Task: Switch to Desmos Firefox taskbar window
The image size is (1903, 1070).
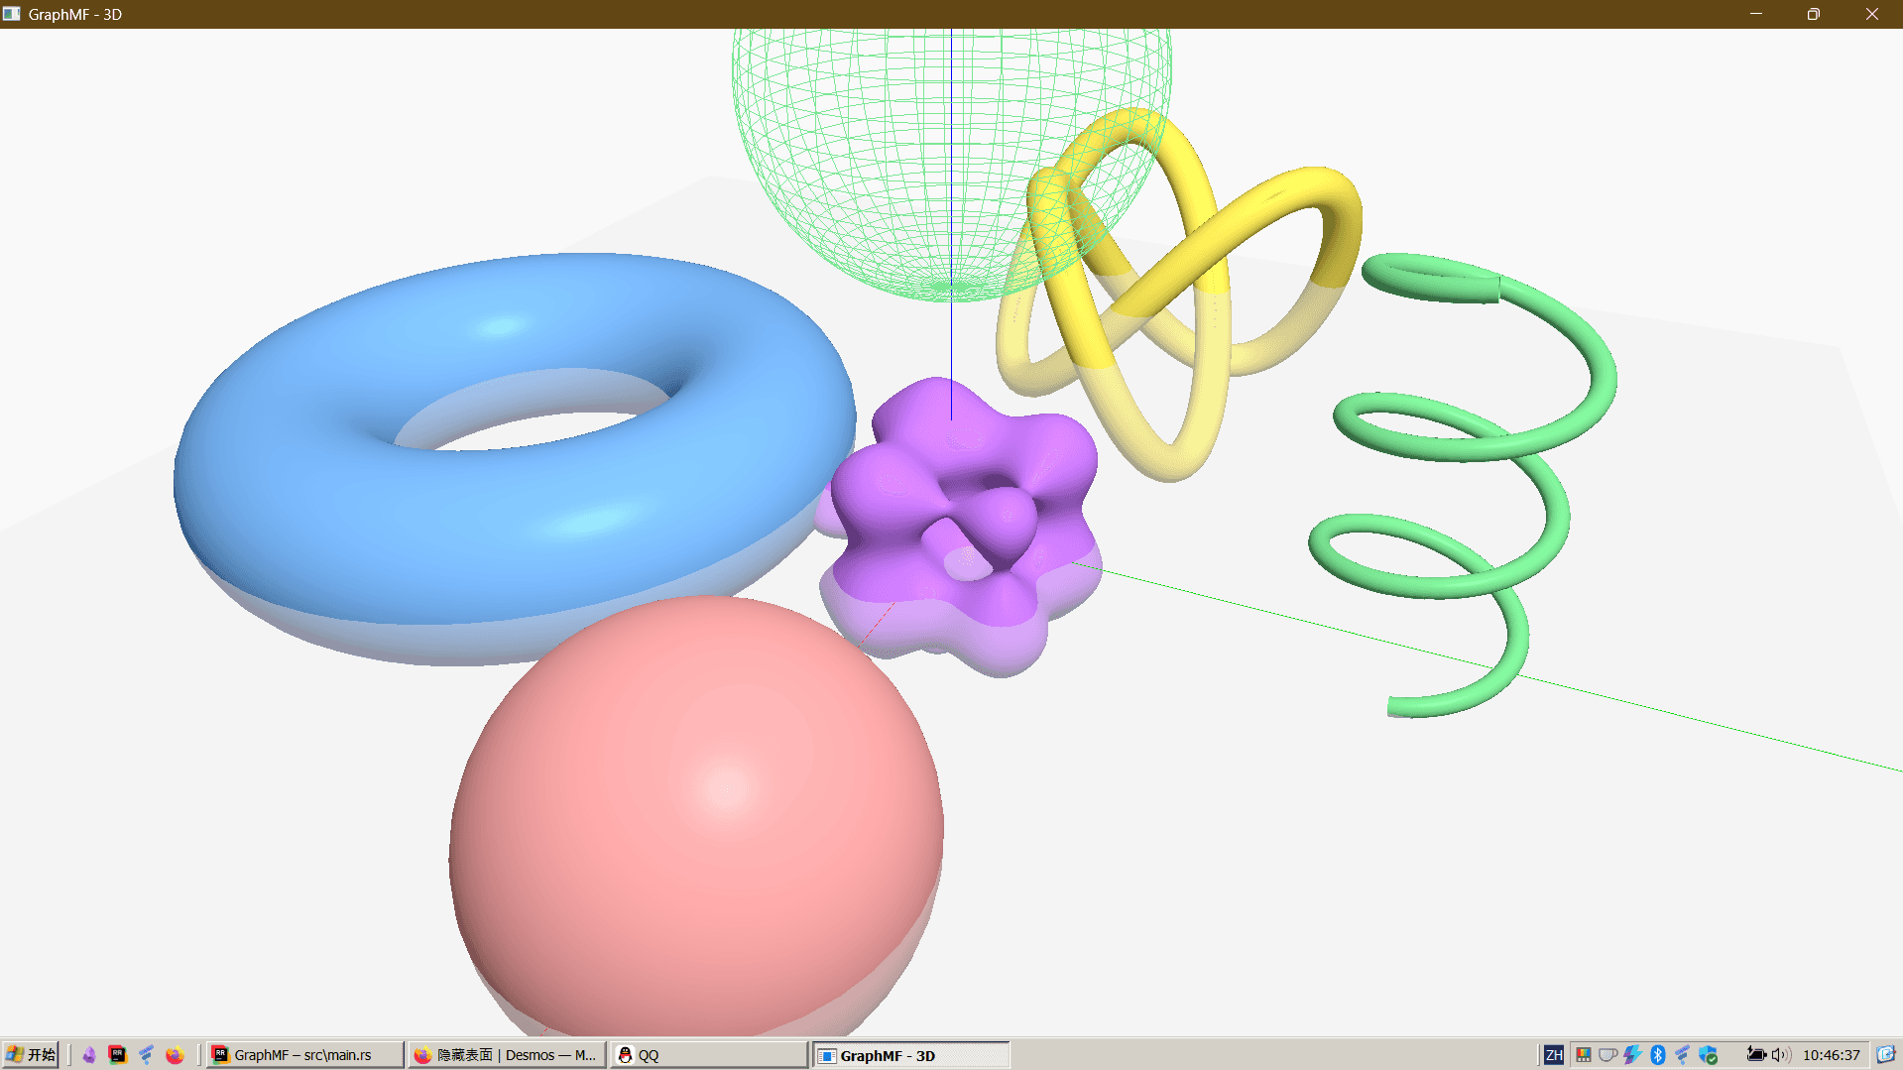Action: [507, 1054]
